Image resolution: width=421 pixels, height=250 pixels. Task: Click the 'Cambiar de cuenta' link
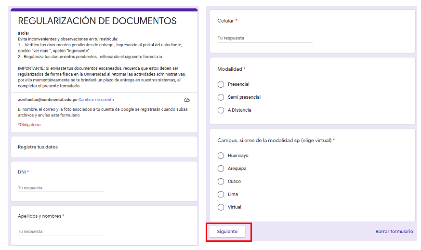point(96,100)
